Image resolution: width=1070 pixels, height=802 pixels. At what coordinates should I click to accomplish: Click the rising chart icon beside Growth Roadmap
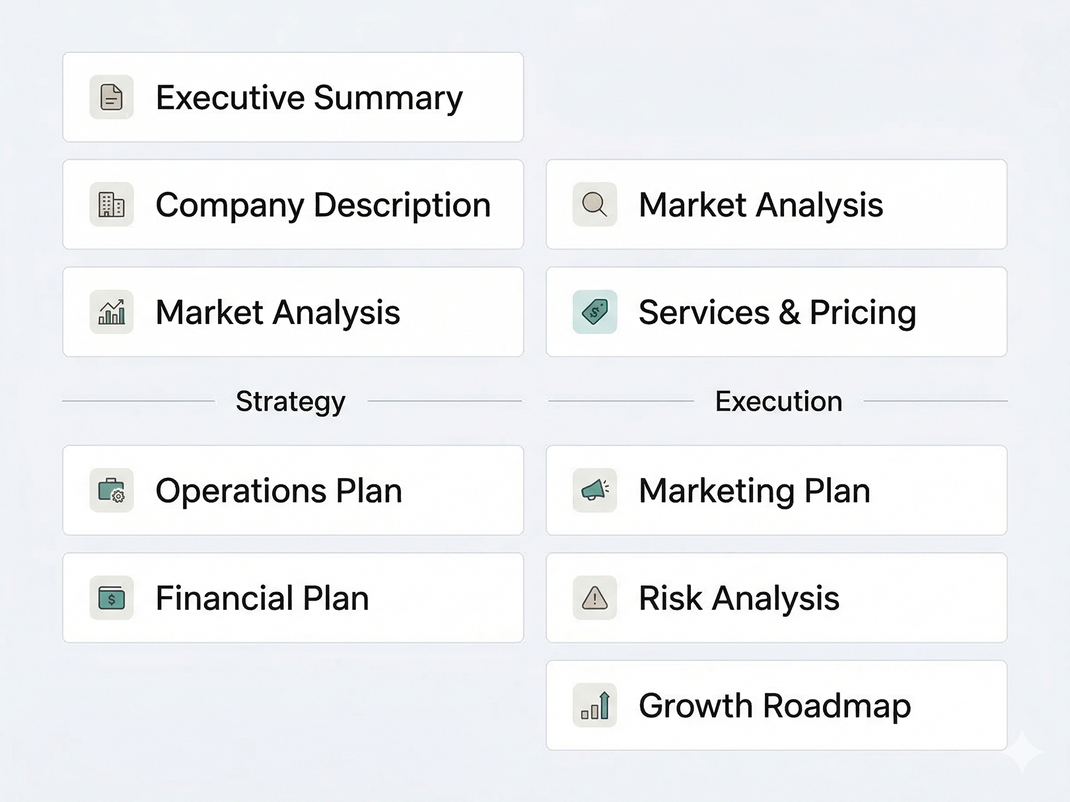[x=594, y=705]
